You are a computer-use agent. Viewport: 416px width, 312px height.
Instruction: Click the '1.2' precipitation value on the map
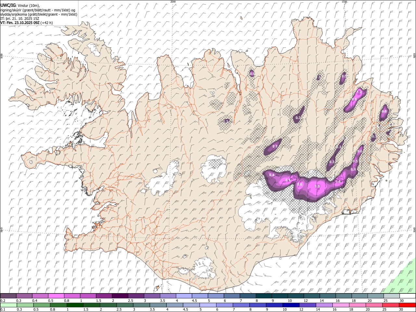(359, 93)
